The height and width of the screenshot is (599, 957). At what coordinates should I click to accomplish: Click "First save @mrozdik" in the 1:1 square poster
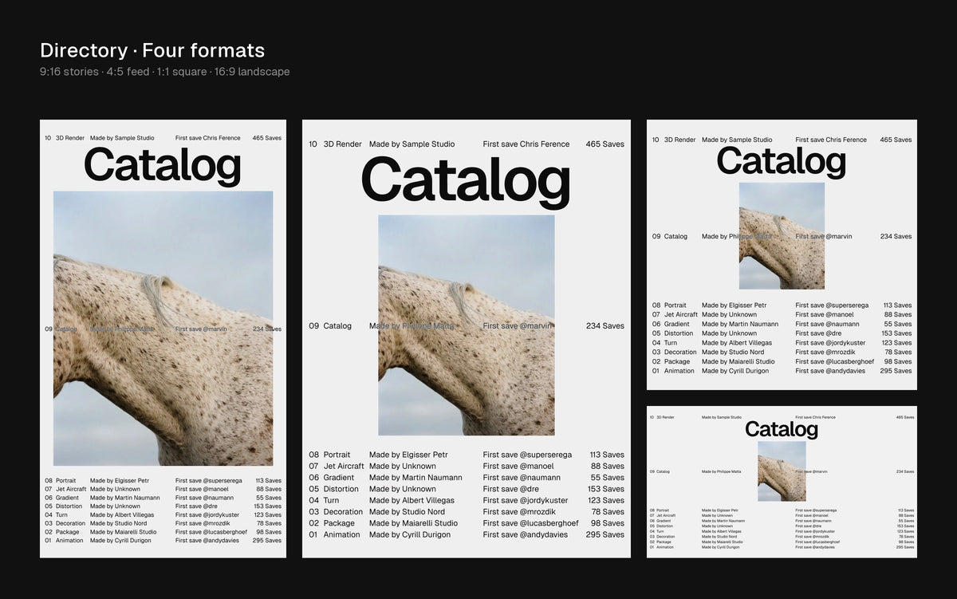click(x=825, y=352)
